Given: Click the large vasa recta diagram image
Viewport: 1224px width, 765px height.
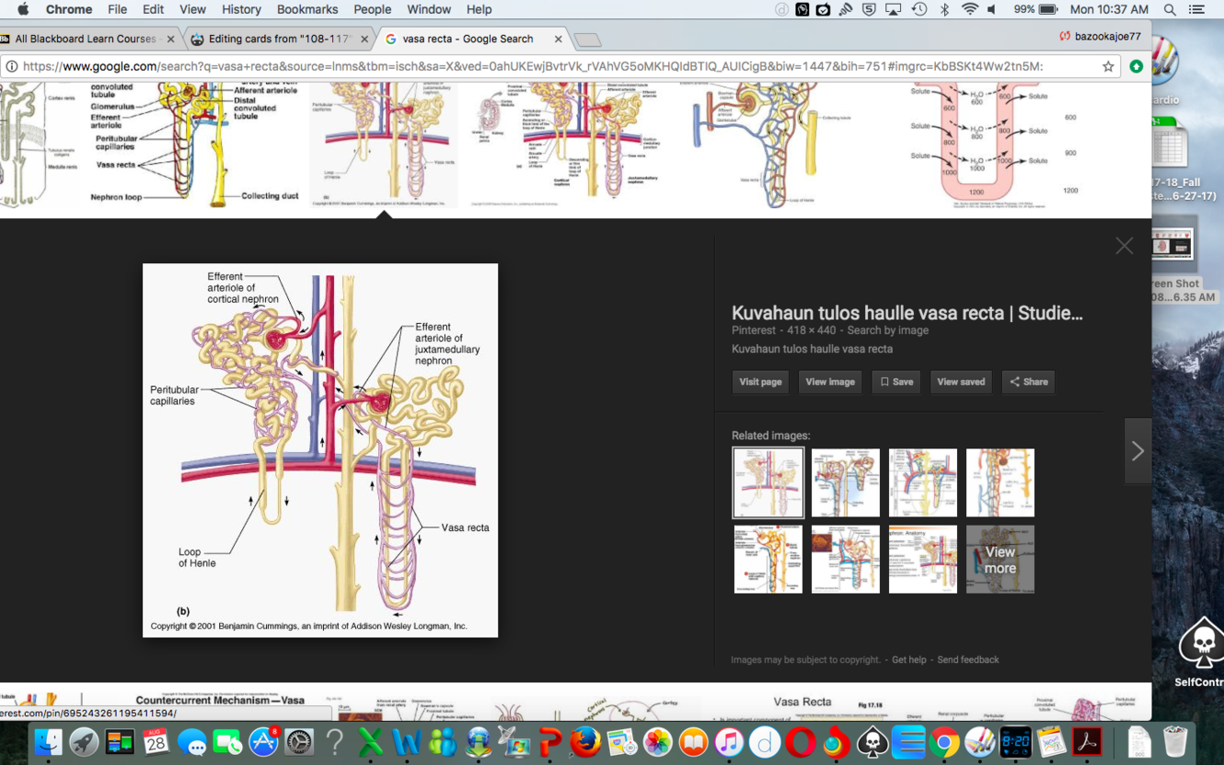Looking at the screenshot, I should click(x=320, y=450).
